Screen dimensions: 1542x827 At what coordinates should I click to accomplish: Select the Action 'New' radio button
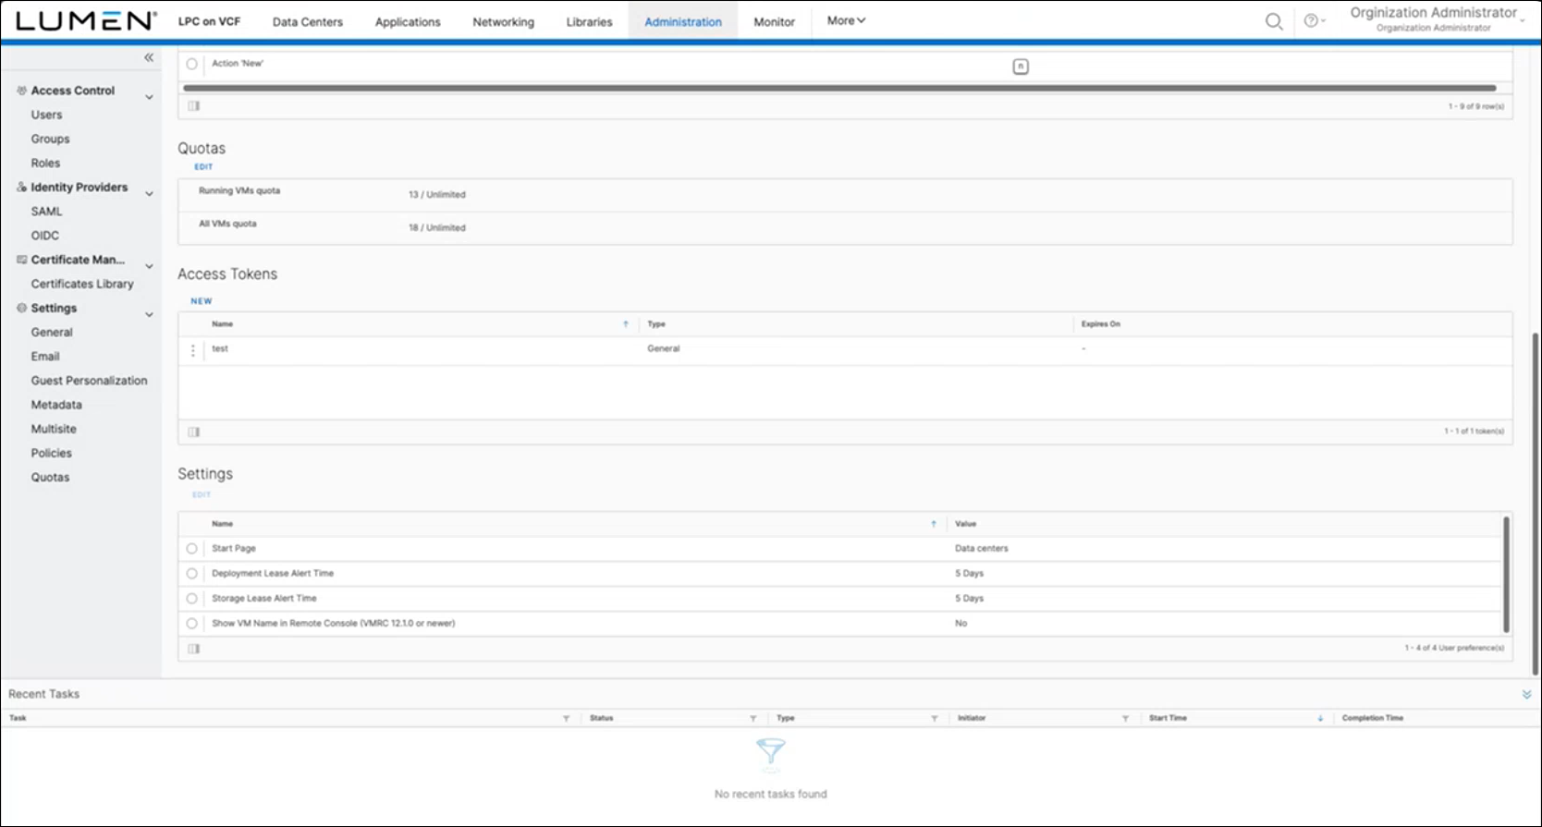tap(192, 64)
